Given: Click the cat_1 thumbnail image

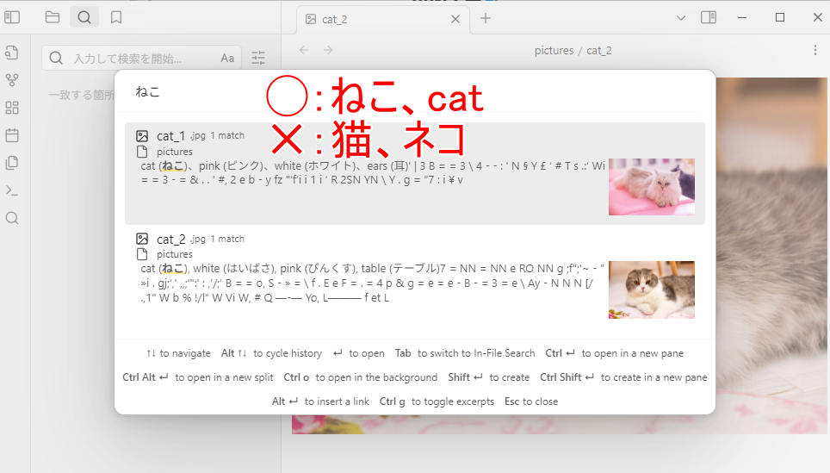Looking at the screenshot, I should coord(651,186).
